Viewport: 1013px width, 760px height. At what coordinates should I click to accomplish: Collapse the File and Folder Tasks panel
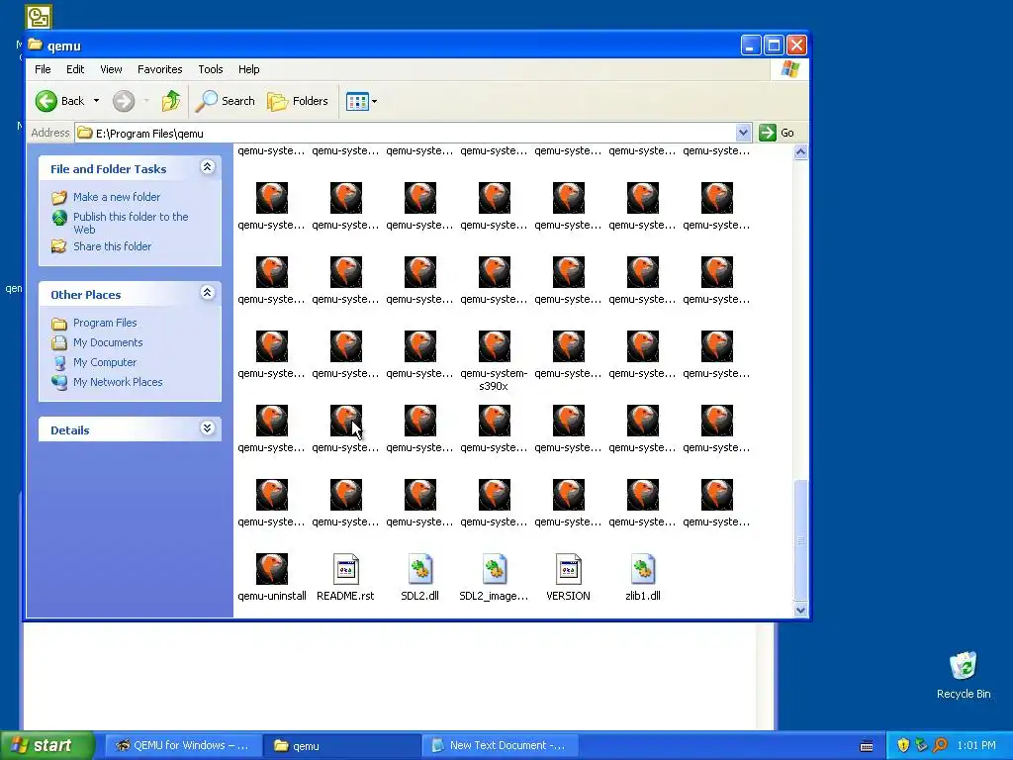[x=207, y=167]
